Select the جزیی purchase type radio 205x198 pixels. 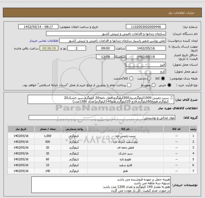click(x=169, y=85)
